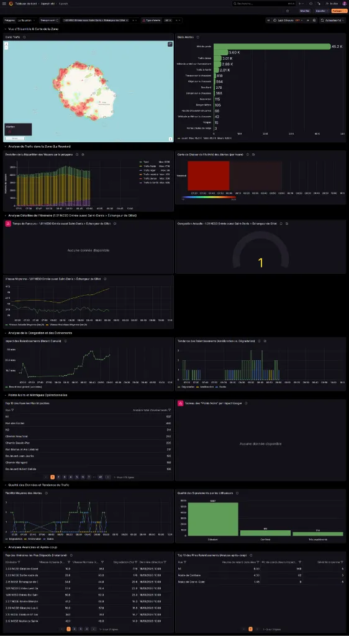The height and width of the screenshot is (636, 349).
Task: Go to page 2 of Top 10 Rues table
Action: click(58, 477)
